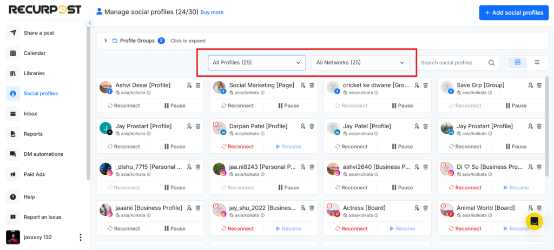Image resolution: width=554 pixels, height=250 pixels.
Task: Switch to list view layout
Action: pyautogui.click(x=537, y=63)
